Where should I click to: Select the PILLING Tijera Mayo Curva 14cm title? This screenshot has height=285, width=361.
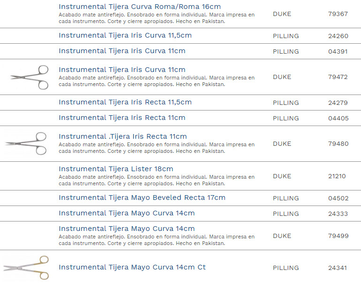coord(126,213)
